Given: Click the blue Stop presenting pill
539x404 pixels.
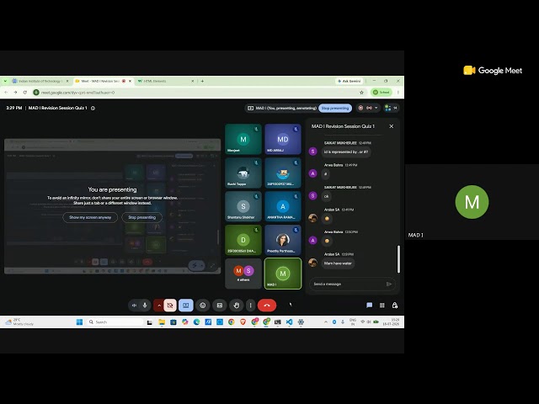Looking at the screenshot, I should [335, 108].
